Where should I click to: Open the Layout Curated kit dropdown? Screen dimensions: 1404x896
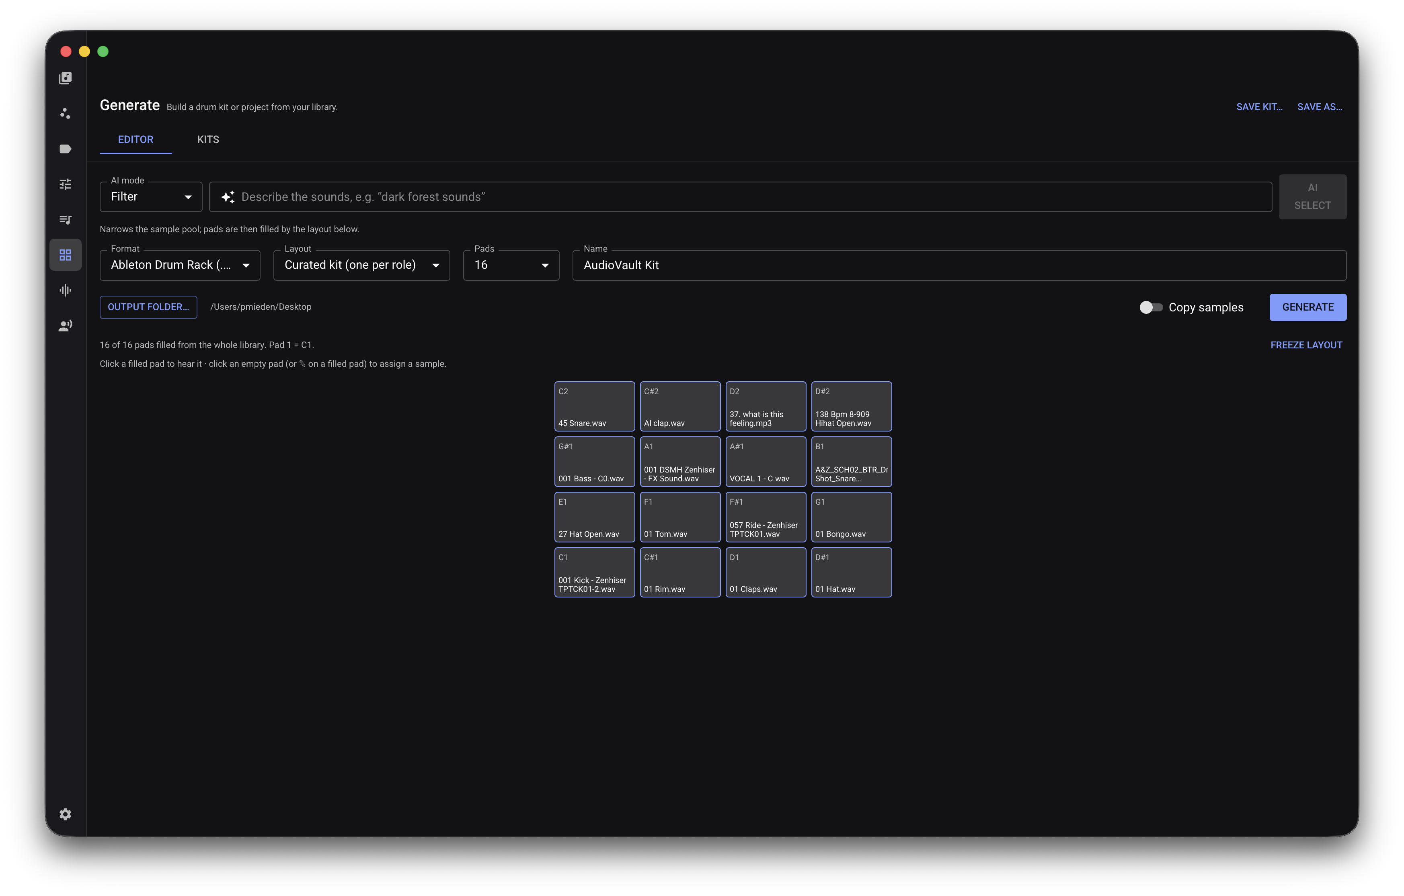(x=361, y=265)
